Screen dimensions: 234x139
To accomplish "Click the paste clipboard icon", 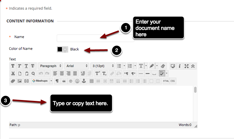I will pyautogui.click(x=27, y=73).
